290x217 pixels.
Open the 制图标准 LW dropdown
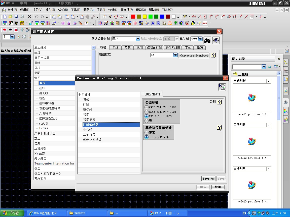(175, 55)
